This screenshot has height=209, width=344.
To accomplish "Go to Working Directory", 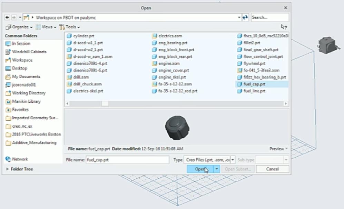I will (x=26, y=93).
